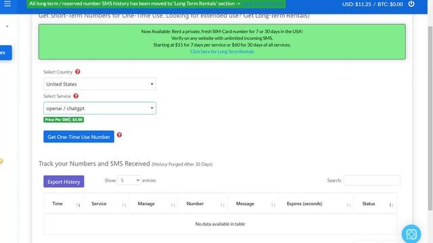The height and width of the screenshot is (243, 433).
Task: Follow Click here for Long Term Rentals link
Action: 222,51
